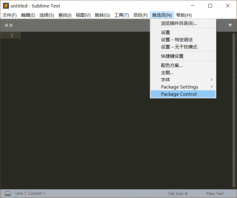Open the 跳转(G) menu
237x198 pixels.
[x=102, y=15]
